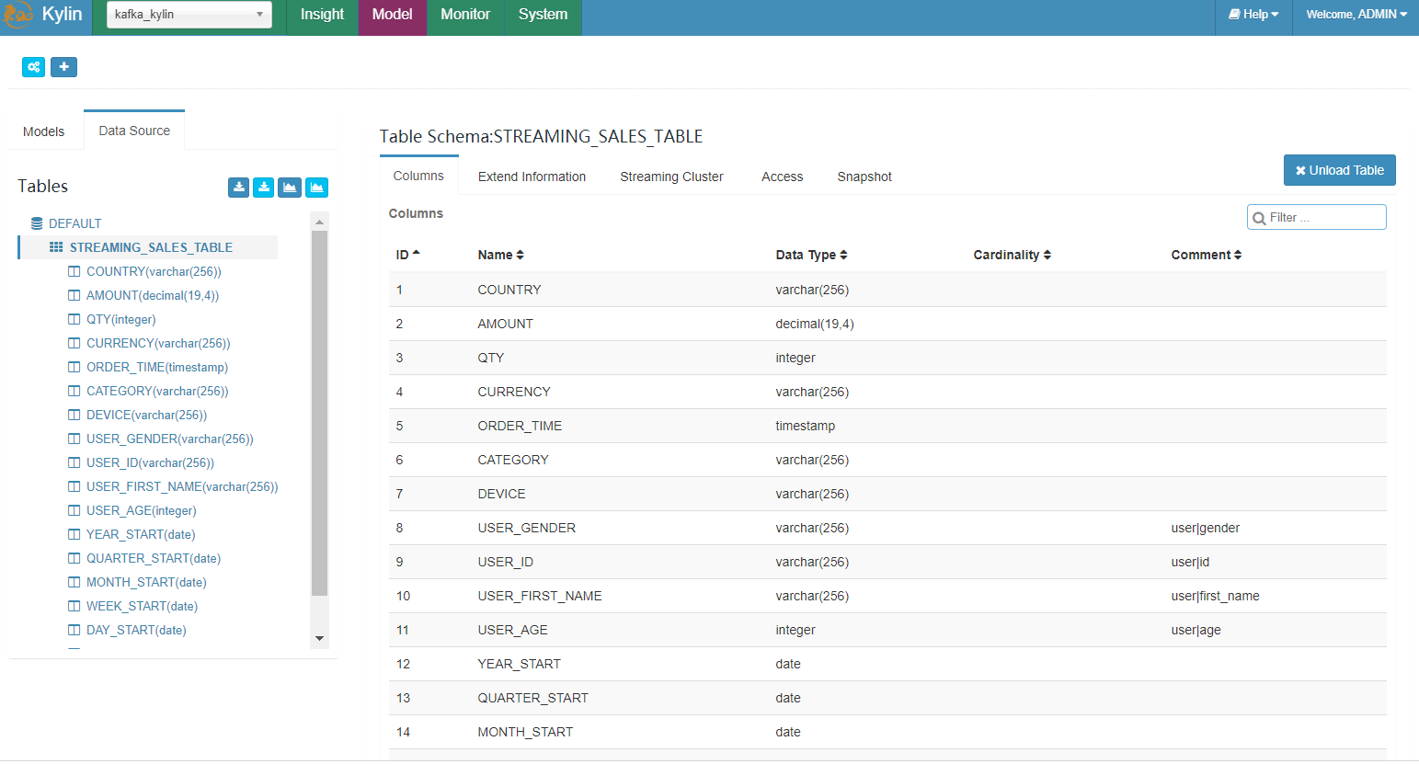The width and height of the screenshot is (1419, 764).
Task: Sort the table by Cardinality column
Action: click(1013, 255)
